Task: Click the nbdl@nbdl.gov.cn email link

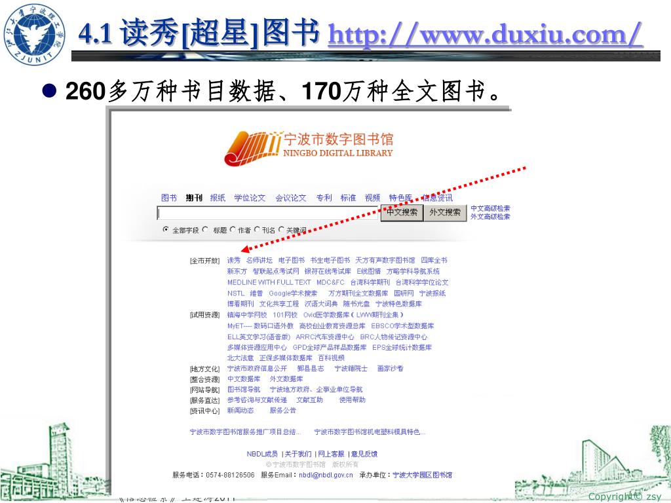Action: coord(326,475)
